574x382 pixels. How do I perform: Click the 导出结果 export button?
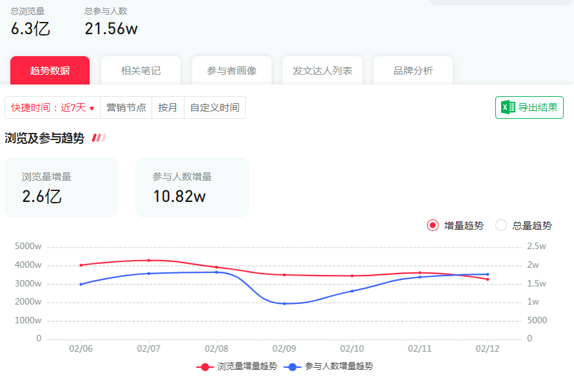click(x=529, y=107)
